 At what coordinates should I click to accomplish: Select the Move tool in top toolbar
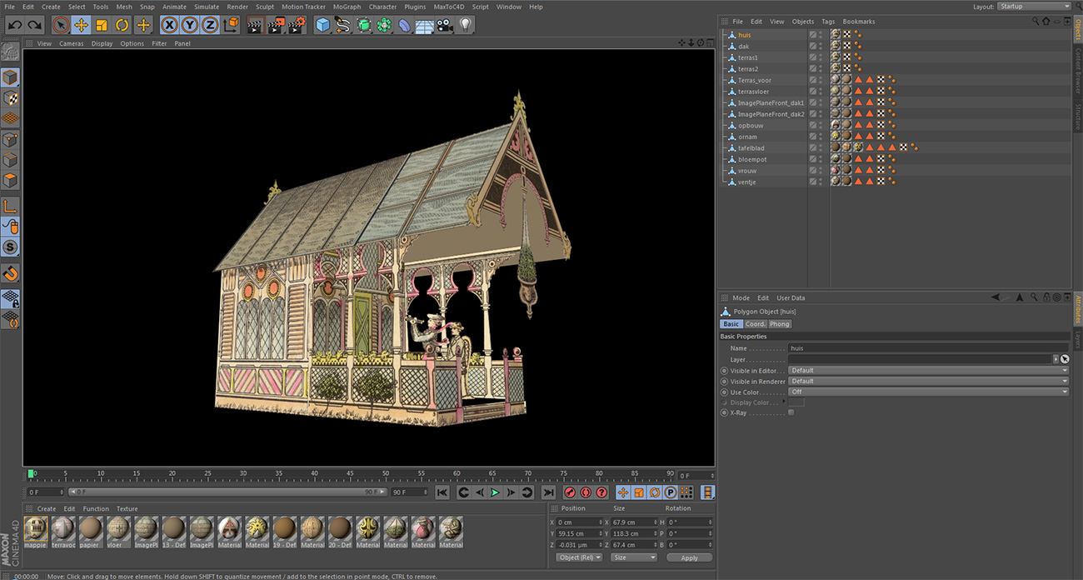point(81,26)
